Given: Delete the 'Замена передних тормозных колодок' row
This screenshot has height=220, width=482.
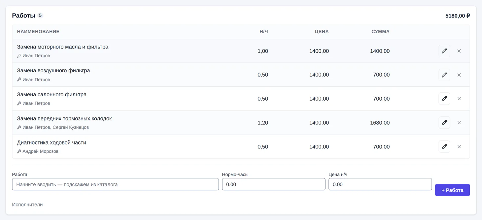Looking at the screenshot, I should 459,123.
